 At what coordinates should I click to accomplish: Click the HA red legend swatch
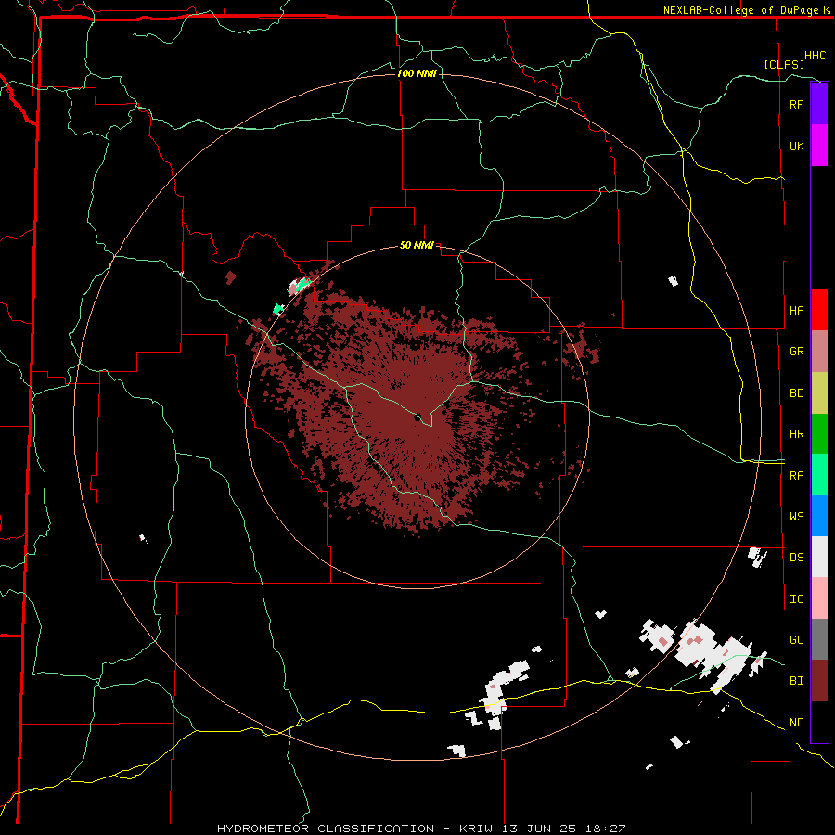point(819,310)
